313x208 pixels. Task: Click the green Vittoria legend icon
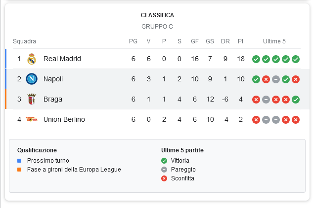pyautogui.click(x=164, y=161)
